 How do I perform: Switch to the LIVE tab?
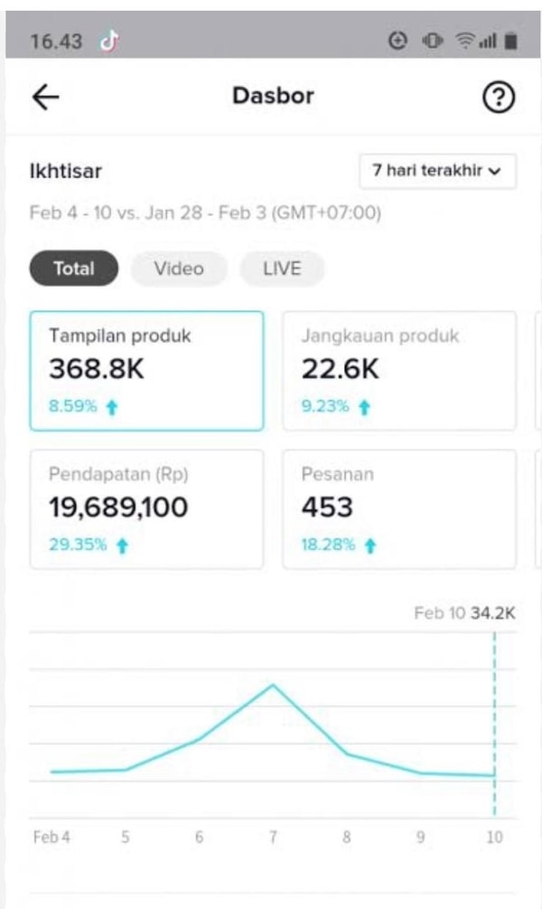[282, 269]
